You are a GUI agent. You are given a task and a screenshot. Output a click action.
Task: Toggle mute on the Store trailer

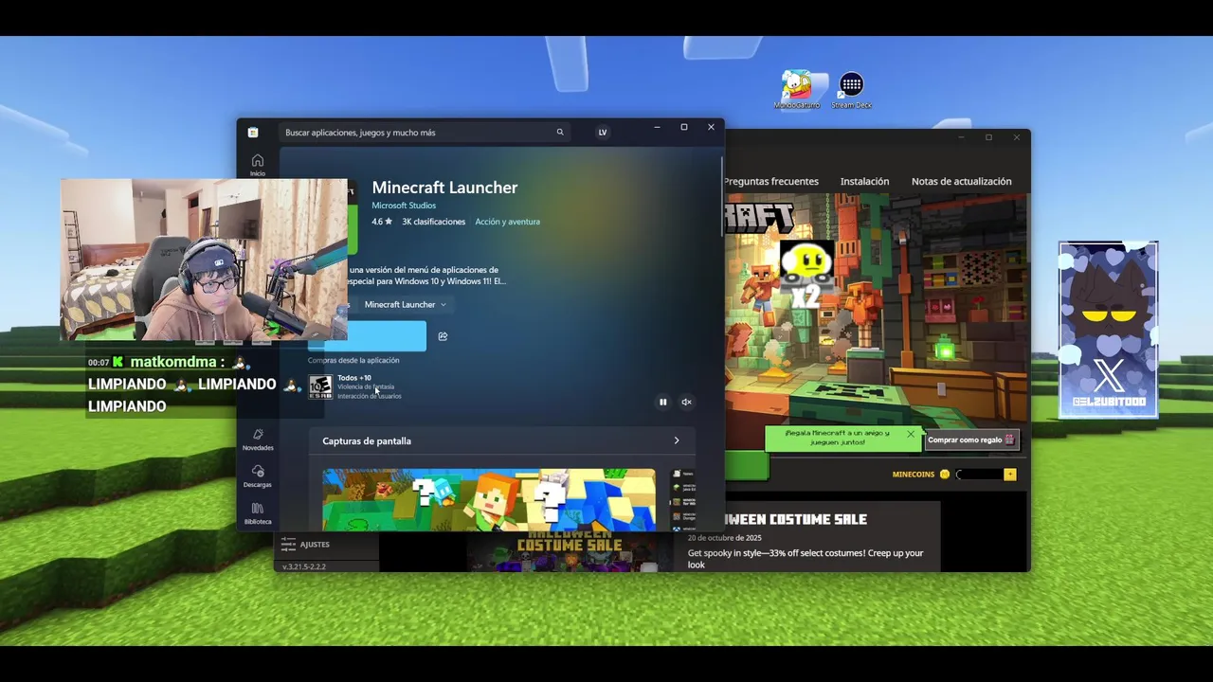click(686, 402)
